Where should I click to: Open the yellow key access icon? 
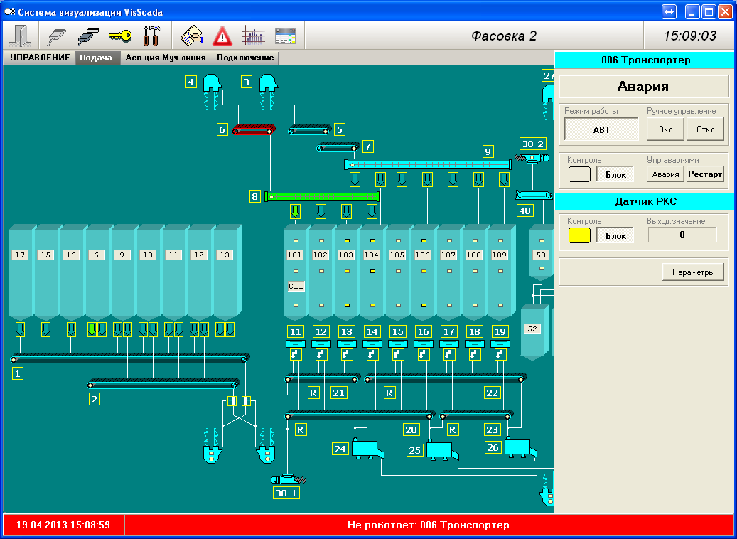click(x=120, y=35)
